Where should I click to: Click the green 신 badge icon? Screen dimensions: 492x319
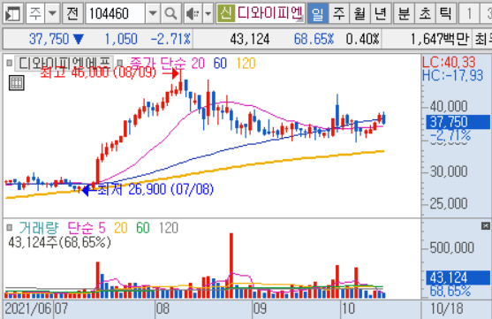tap(225, 13)
